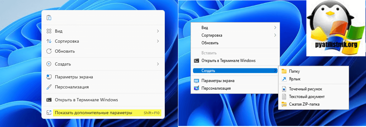Click the paste clipboard icon atop the modern menu
The height and width of the screenshot is (127, 366).
point(49,18)
